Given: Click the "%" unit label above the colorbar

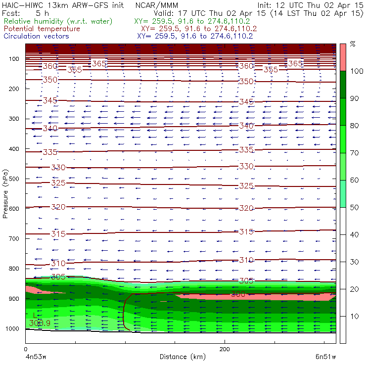Looking at the screenshot, I should [353, 44].
